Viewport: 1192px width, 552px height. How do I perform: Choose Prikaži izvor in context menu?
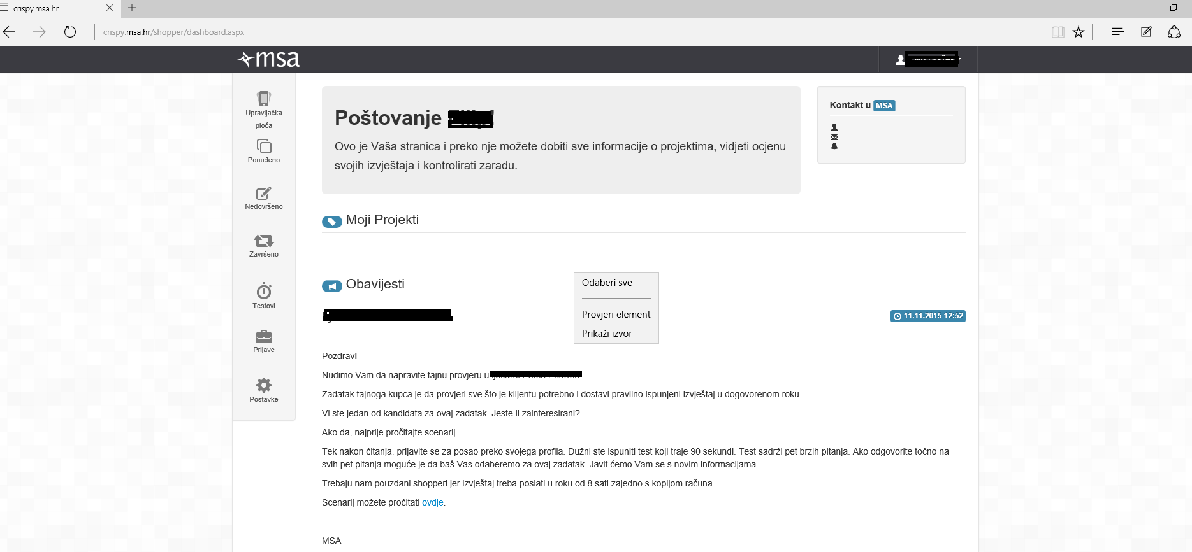pyautogui.click(x=607, y=334)
